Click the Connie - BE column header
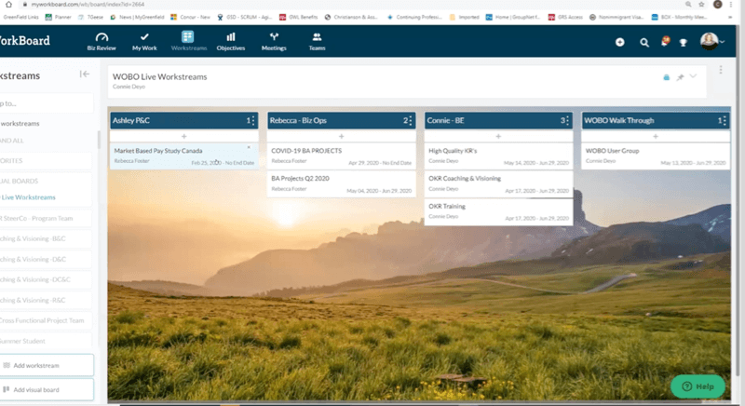Viewport: 745px width, 406px height. point(498,121)
